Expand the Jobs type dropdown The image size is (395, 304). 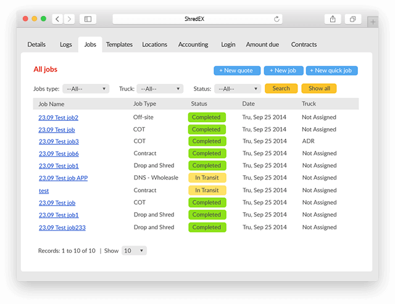click(x=86, y=89)
